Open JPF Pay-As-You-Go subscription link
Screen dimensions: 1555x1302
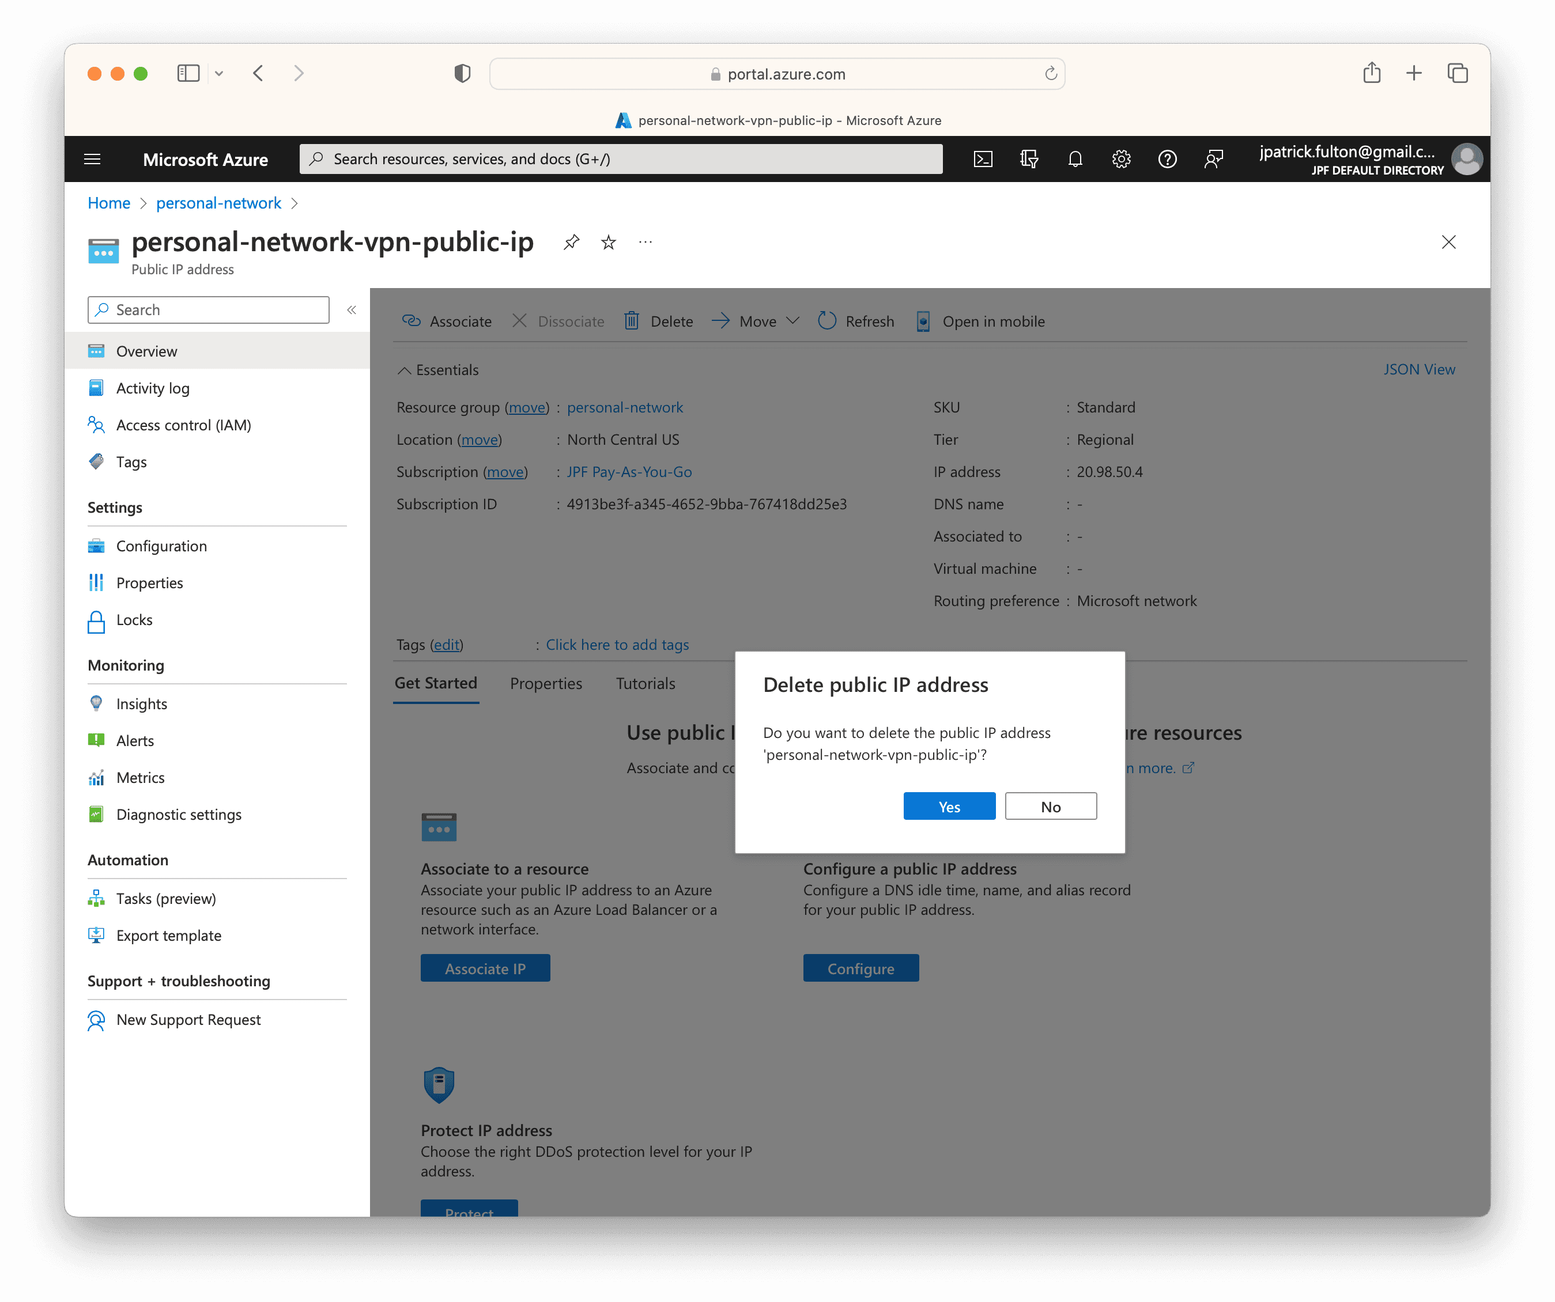pyautogui.click(x=629, y=471)
